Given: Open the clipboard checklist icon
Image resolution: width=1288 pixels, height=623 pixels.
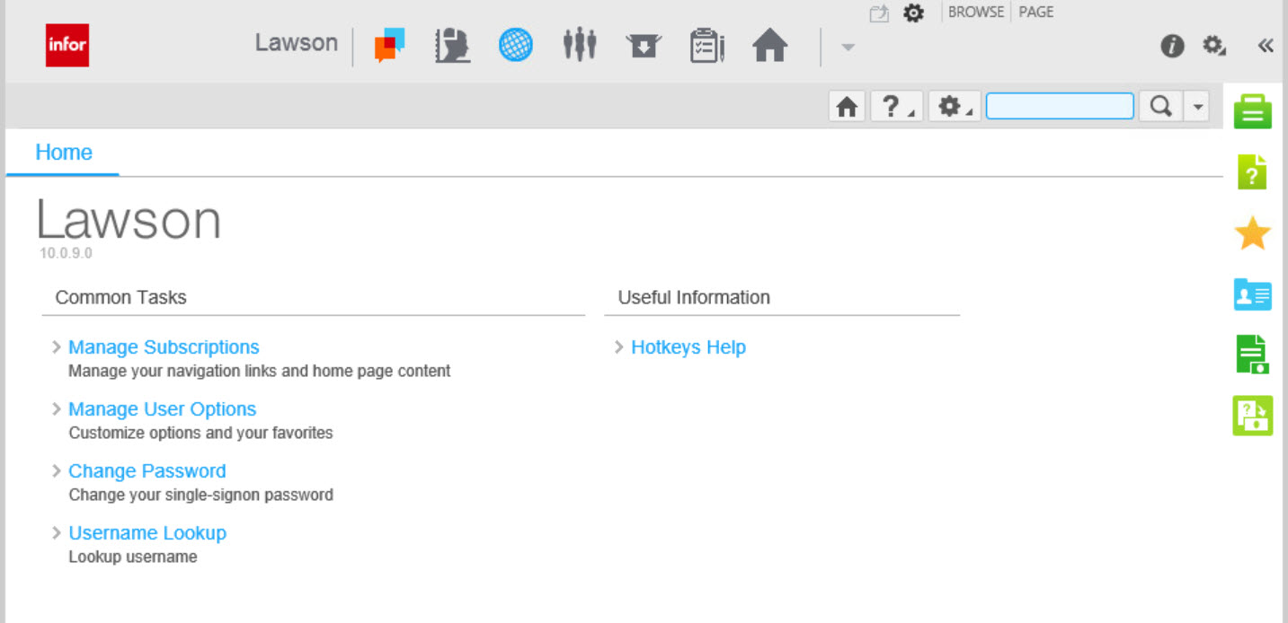Looking at the screenshot, I should 707,45.
